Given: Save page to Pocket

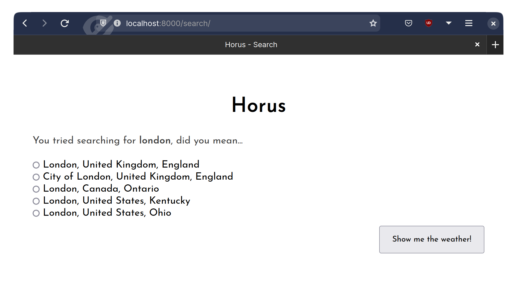Looking at the screenshot, I should coord(408,23).
